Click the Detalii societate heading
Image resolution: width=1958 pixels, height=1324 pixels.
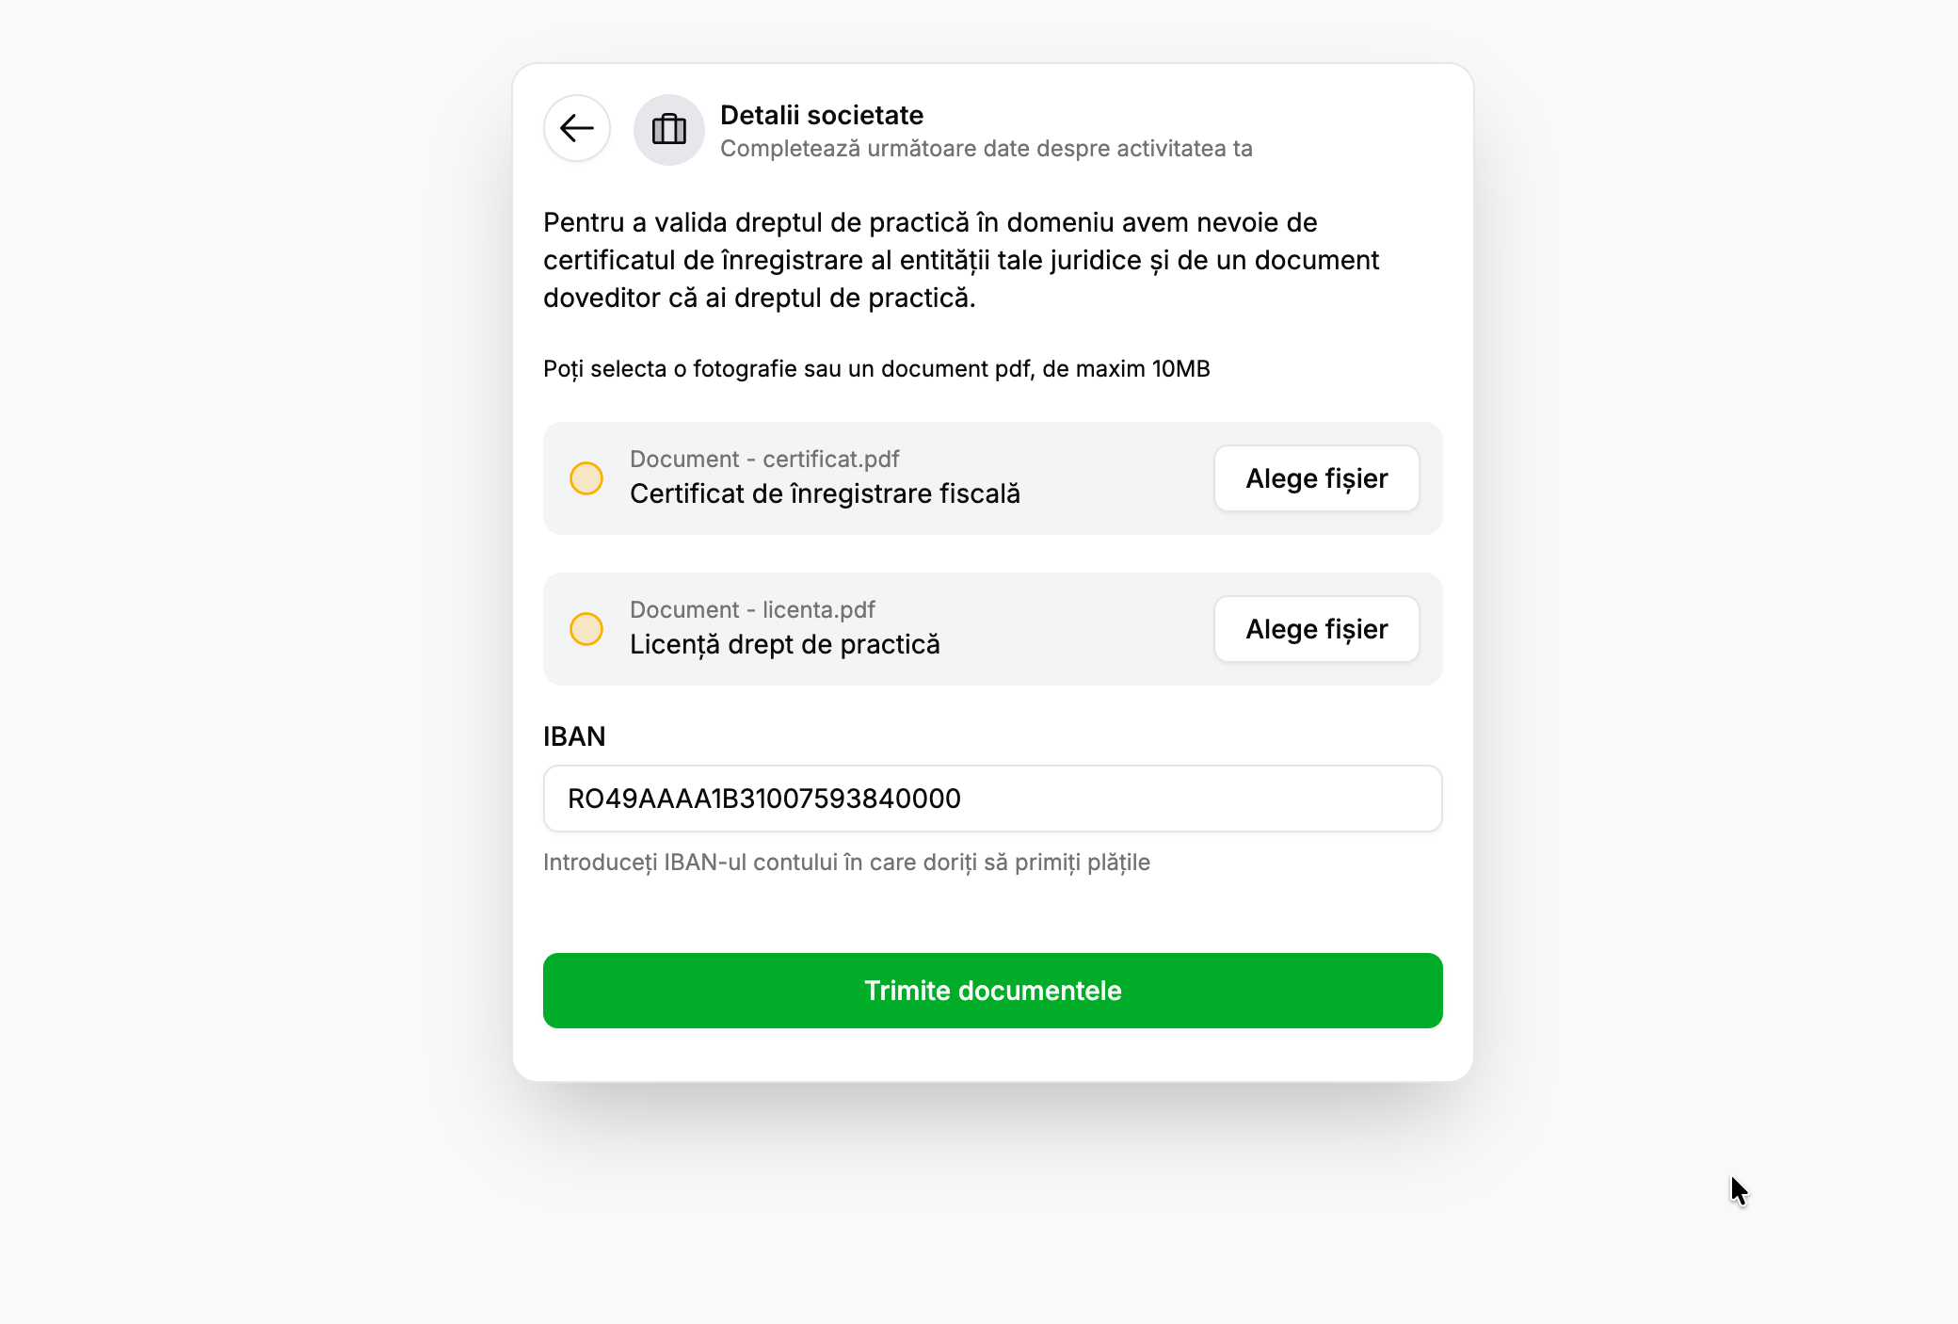tap(822, 115)
